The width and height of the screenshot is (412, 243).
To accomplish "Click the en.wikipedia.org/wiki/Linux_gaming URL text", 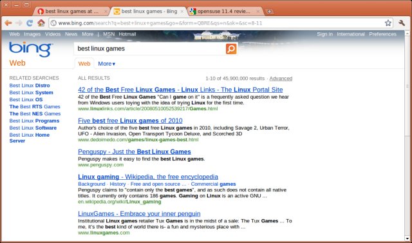I will [120, 202].
